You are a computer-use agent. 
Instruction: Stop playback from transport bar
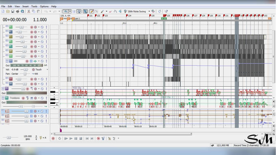(x=81, y=138)
